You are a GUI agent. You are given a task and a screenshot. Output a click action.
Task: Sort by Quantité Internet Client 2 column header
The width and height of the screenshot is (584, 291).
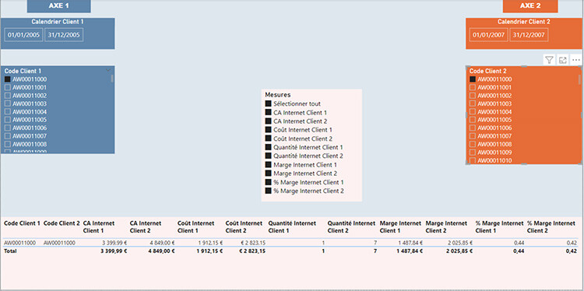[351, 226]
